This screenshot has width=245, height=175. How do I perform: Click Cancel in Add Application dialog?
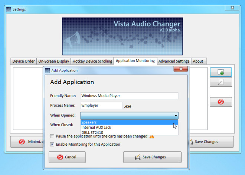pyautogui.click(x=67, y=157)
